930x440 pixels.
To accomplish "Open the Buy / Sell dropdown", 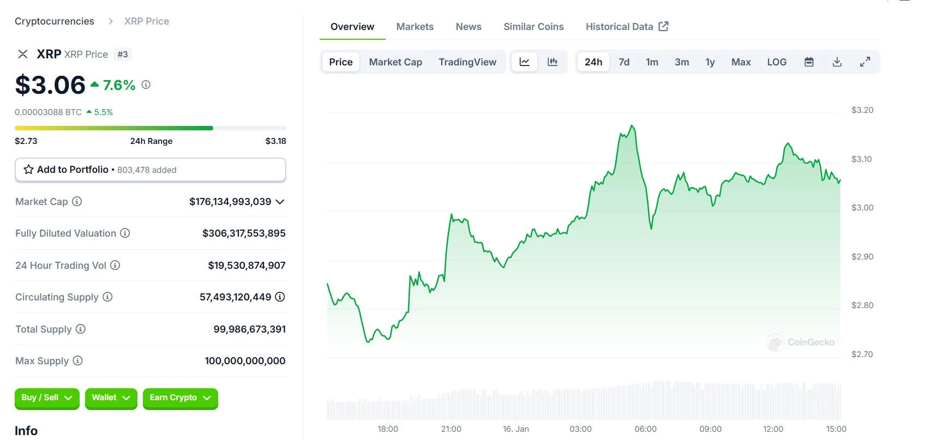I will coord(47,398).
